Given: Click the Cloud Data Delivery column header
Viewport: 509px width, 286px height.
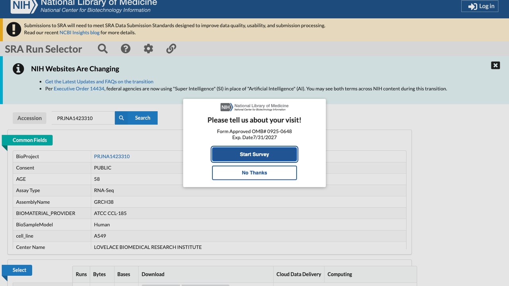Looking at the screenshot, I should coord(299,274).
